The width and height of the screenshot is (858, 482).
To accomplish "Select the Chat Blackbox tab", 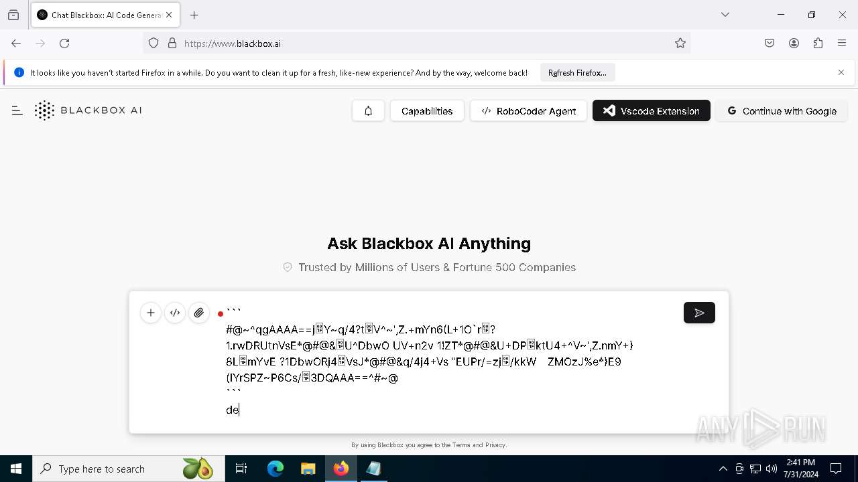I will tap(105, 15).
